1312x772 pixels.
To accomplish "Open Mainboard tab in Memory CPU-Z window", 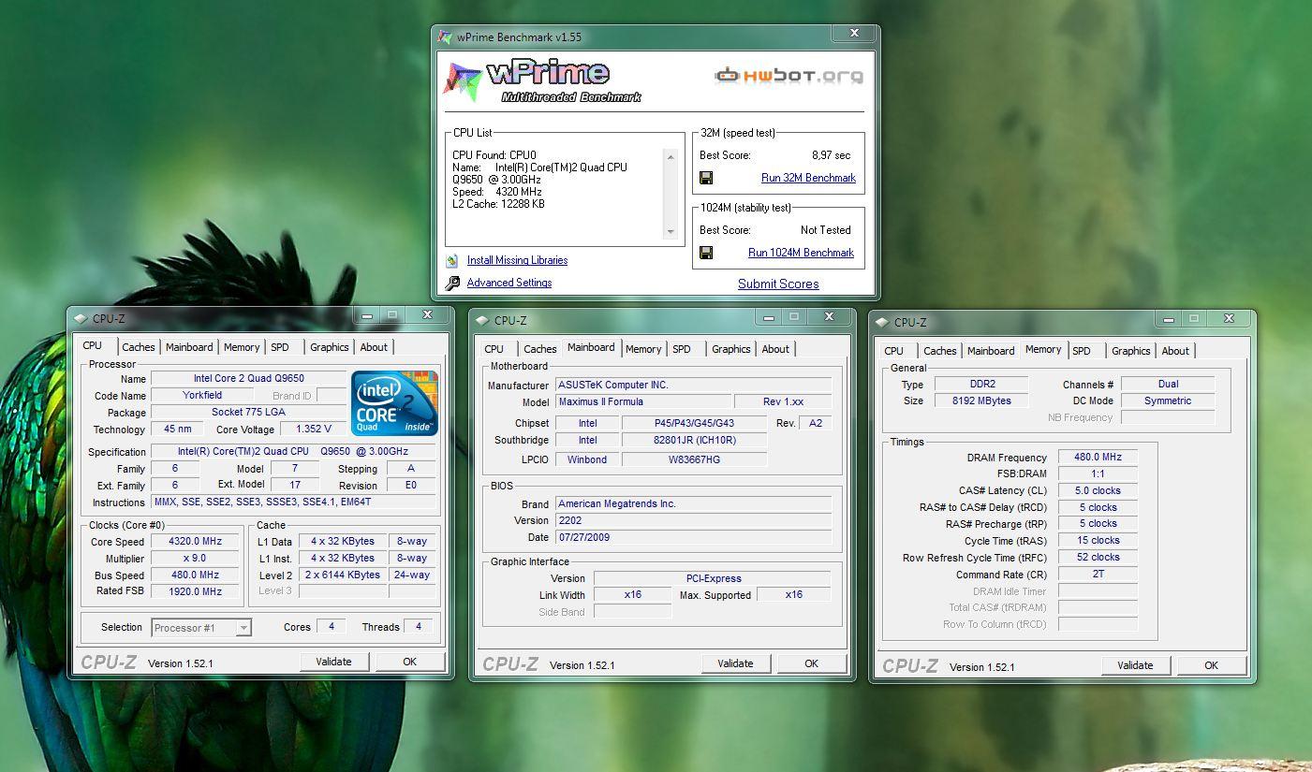I will coord(991,351).
